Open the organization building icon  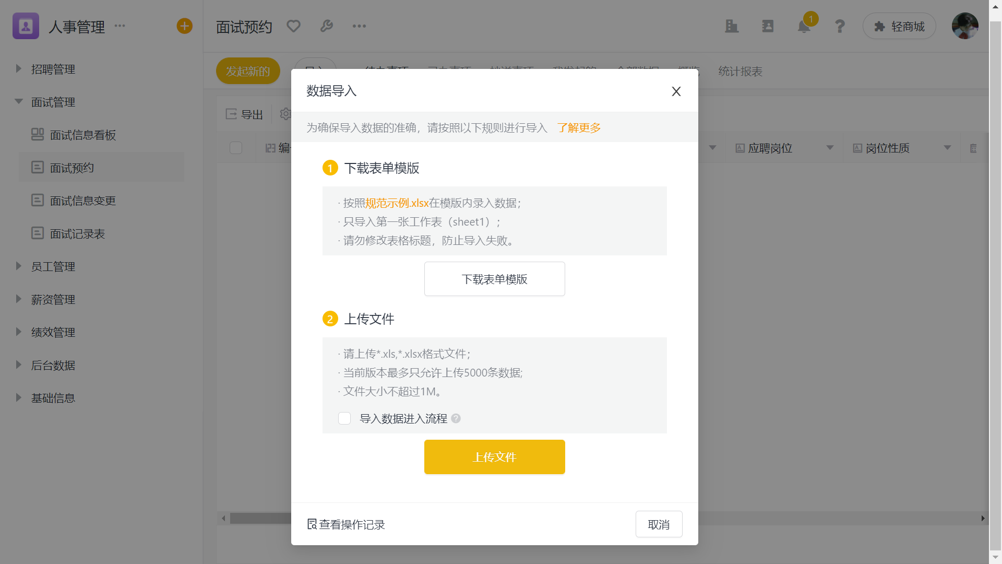pos(732,26)
